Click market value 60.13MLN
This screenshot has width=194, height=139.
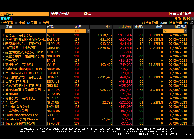[x=156, y=40]
